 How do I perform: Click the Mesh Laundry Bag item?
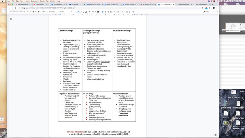point(124,66)
